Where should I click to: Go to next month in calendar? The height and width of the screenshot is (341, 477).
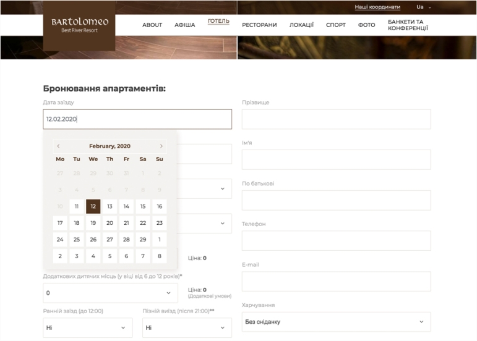point(161,146)
